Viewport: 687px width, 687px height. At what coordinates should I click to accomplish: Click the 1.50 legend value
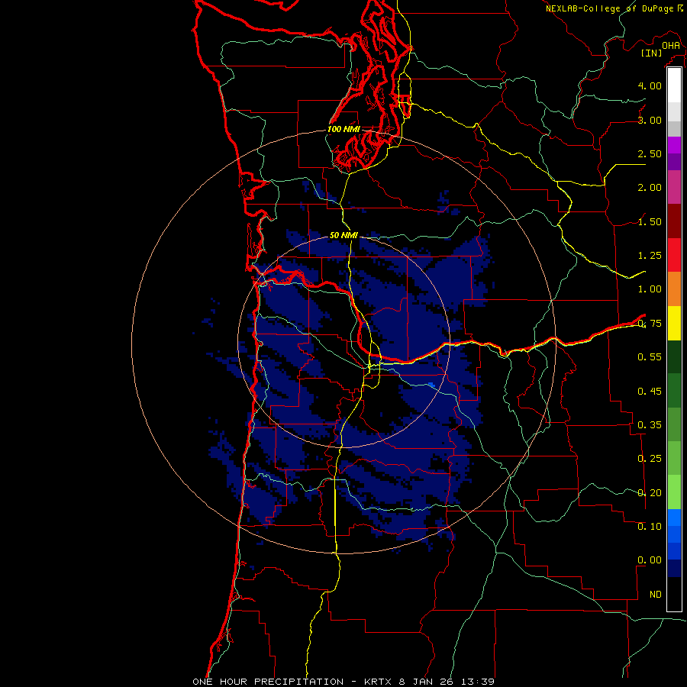click(650, 221)
